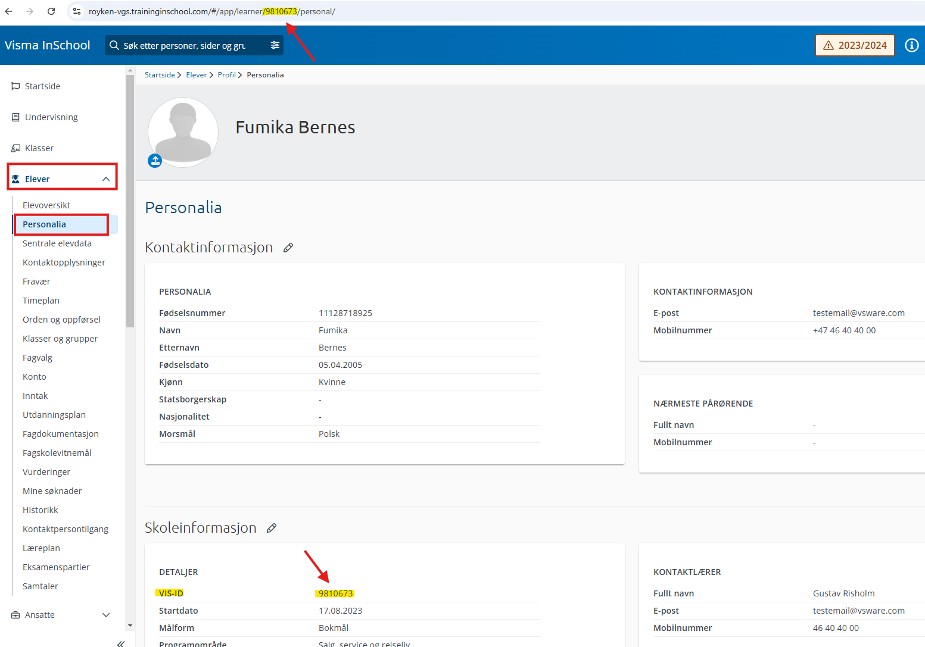925x647 pixels.
Task: Open Startside in the sidebar
Action: click(x=42, y=86)
